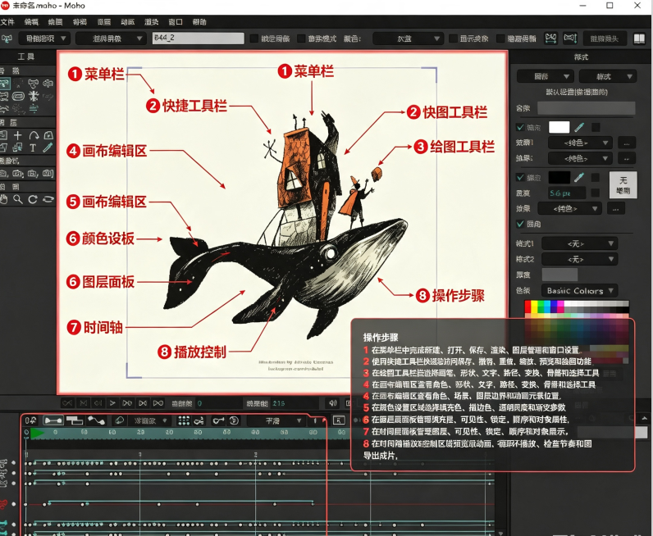653x536 pixels.
Task: Click the black stroke color swatch
Action: point(559,178)
